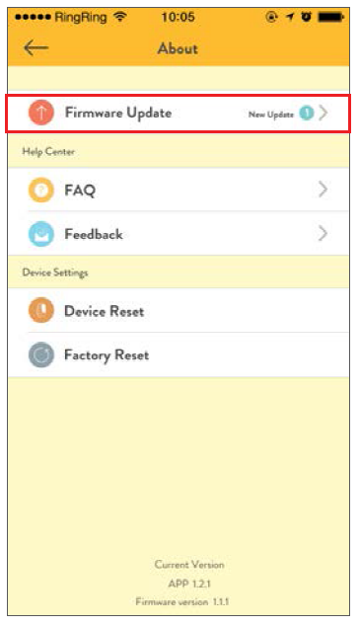Tap the orange Device Reset icon
Viewport: 359px width, 626px height.
(x=41, y=310)
